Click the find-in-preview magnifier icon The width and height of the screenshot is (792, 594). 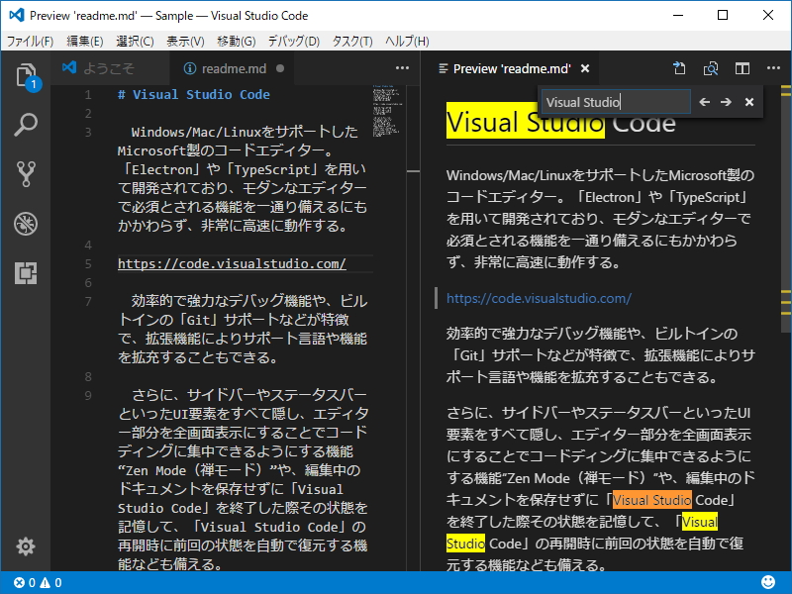(710, 68)
